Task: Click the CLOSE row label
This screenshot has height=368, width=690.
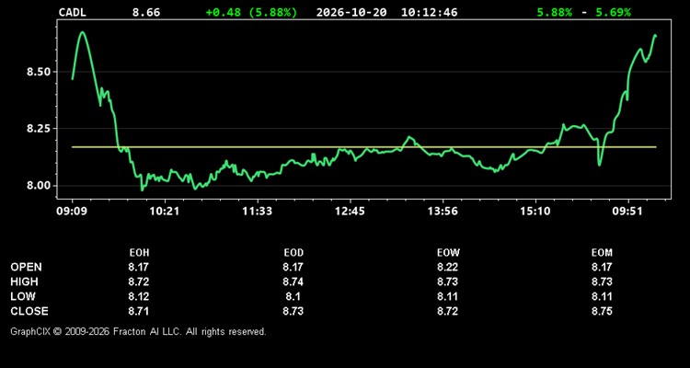Action: (29, 311)
